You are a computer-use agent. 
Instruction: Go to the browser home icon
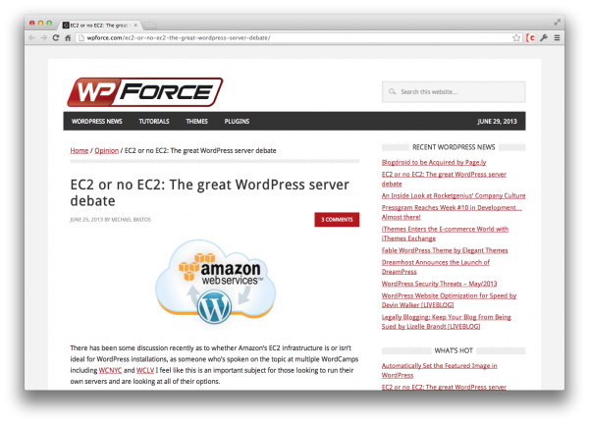68,38
